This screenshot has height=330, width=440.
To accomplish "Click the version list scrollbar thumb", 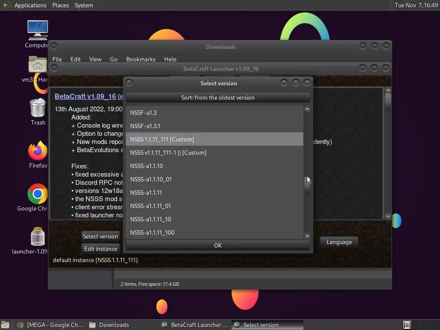I will (x=307, y=185).
